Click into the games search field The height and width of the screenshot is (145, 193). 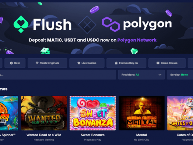58,75
